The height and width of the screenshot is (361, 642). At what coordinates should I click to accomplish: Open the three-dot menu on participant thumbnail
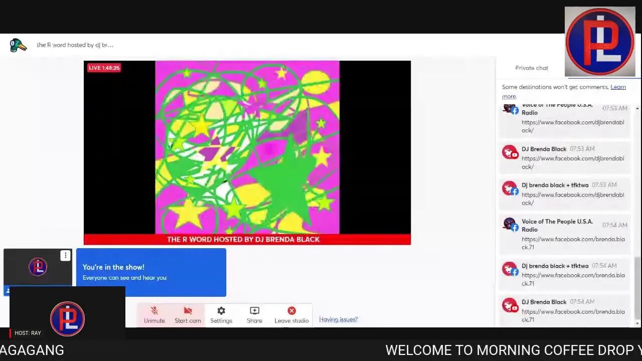click(65, 256)
